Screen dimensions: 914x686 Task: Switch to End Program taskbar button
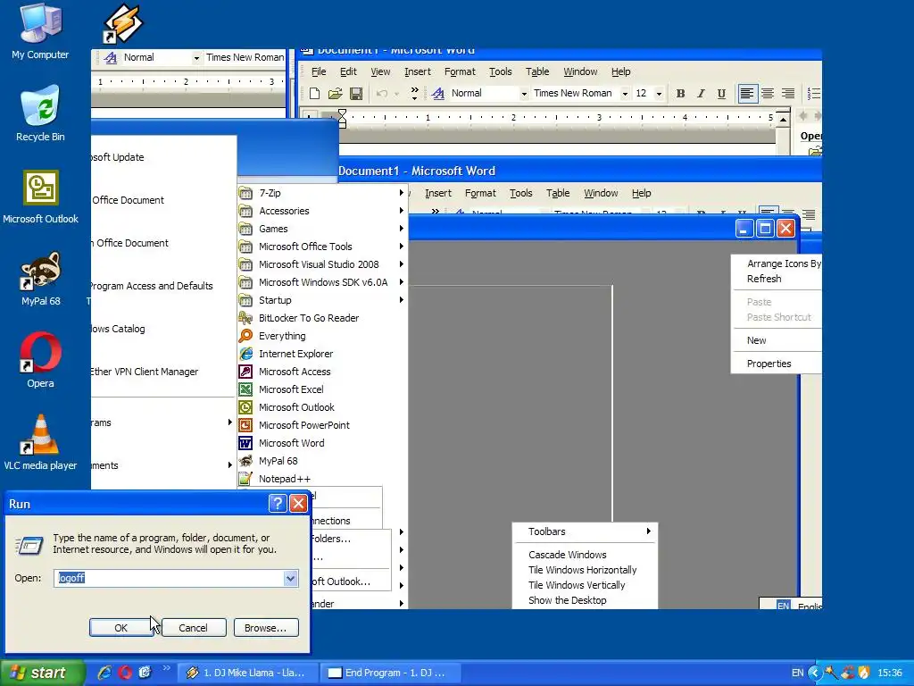[x=391, y=673]
